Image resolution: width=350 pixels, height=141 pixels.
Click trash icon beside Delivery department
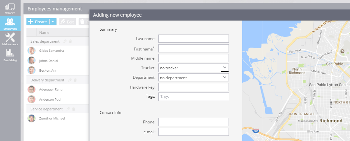[x=75, y=80]
